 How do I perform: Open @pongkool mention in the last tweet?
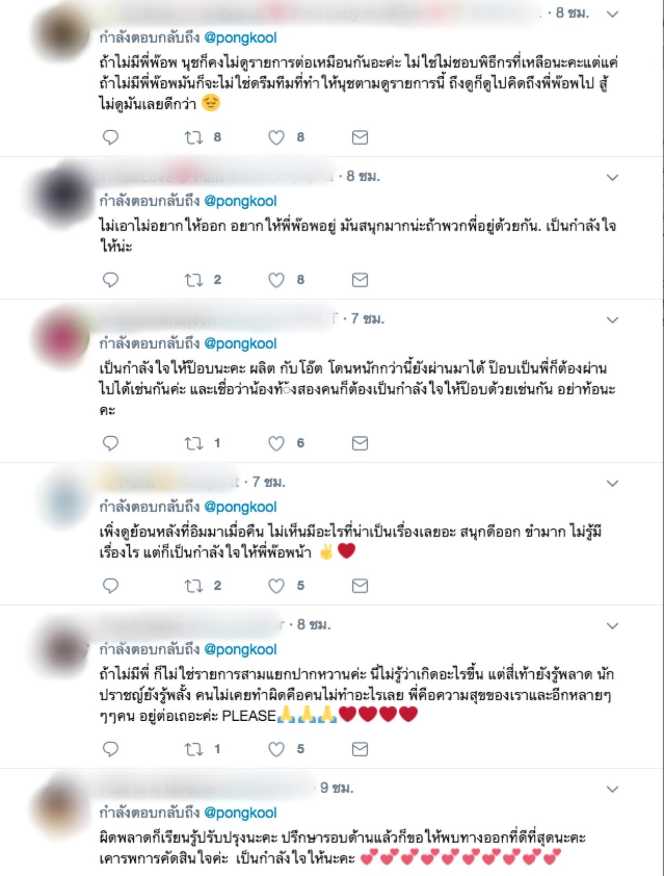coord(240,812)
